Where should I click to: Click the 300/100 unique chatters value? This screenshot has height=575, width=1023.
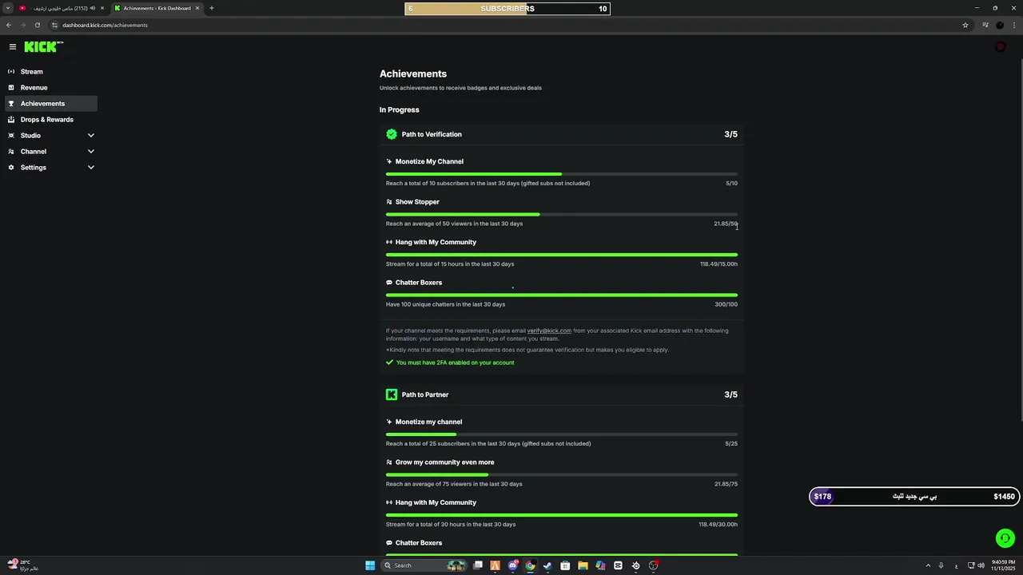click(x=726, y=304)
